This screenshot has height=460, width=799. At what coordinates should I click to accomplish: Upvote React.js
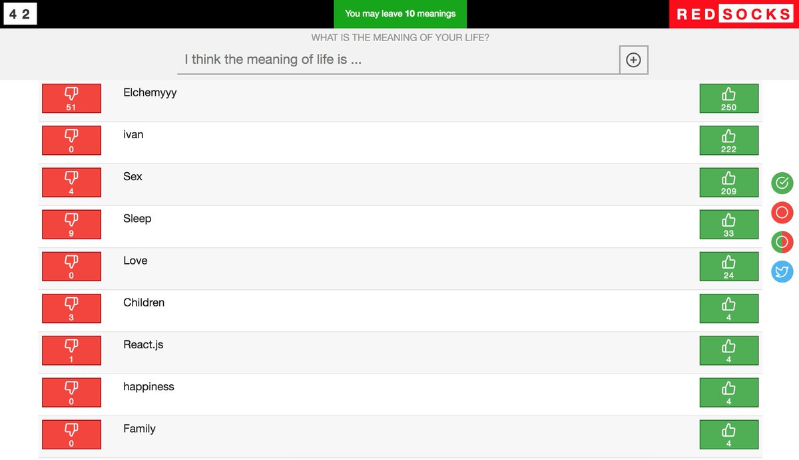[728, 350]
